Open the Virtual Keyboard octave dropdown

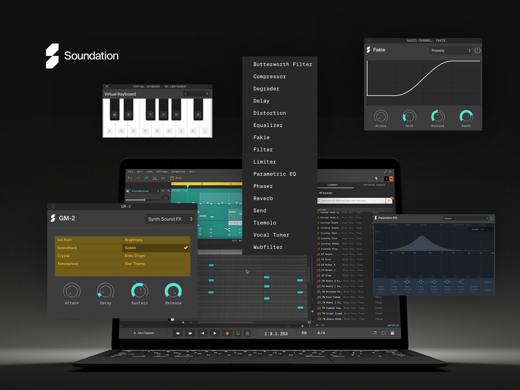coord(196,94)
